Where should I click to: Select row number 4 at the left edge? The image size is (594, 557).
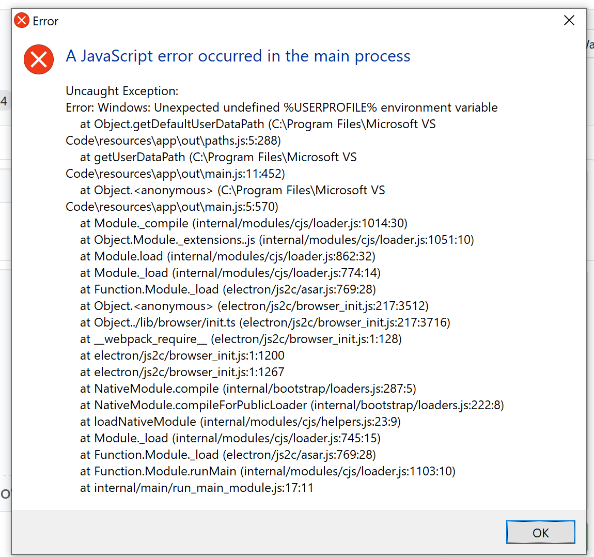tap(5, 101)
